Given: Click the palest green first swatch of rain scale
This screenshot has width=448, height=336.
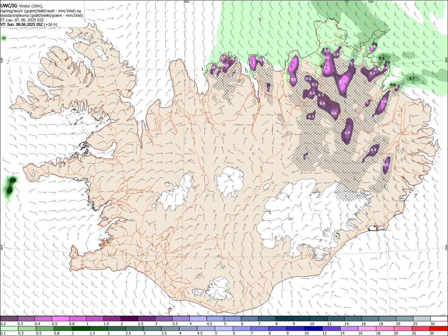Looking at the screenshot, I should click(x=9, y=329).
